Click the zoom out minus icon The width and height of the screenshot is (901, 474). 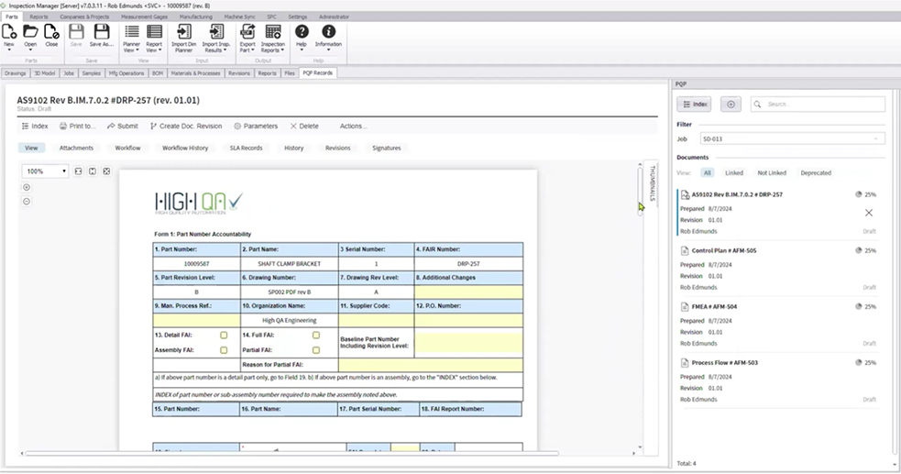[x=27, y=201]
